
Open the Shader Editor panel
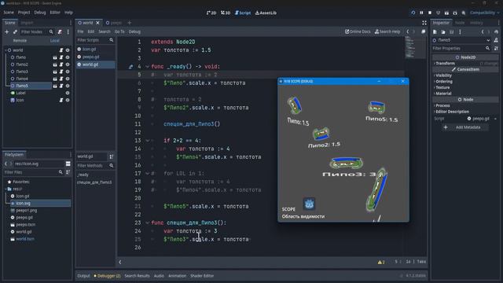[202, 276]
